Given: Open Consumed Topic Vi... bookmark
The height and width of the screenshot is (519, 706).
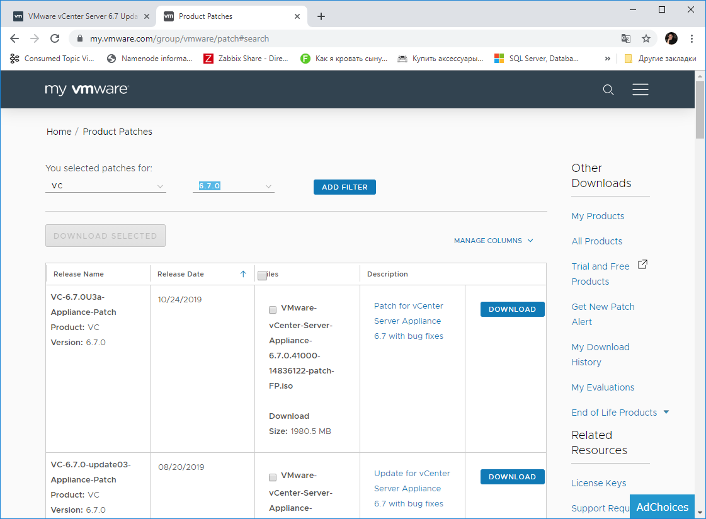Looking at the screenshot, I should tap(52, 59).
